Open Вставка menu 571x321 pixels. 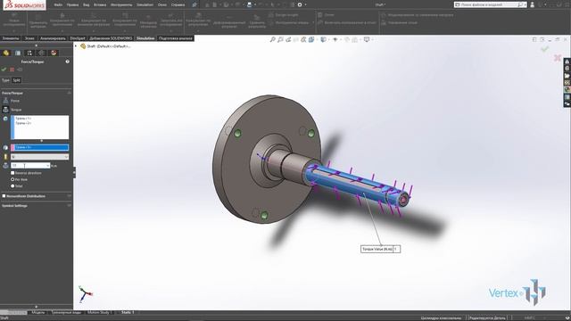click(99, 4)
